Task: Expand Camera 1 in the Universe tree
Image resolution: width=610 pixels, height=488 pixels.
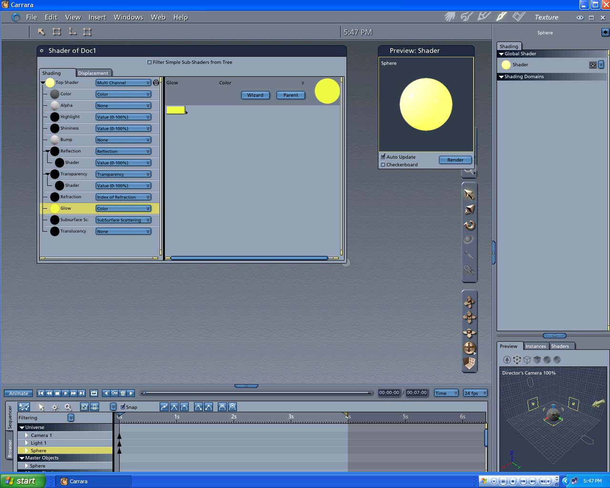Action: click(x=27, y=435)
